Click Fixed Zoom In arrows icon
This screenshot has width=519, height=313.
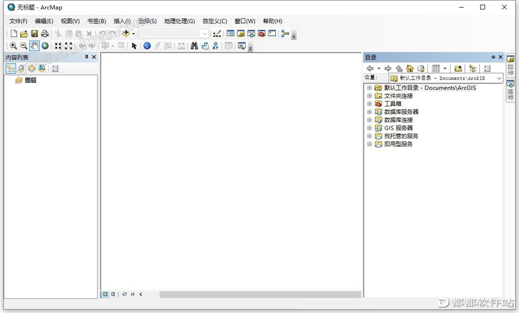pos(58,46)
